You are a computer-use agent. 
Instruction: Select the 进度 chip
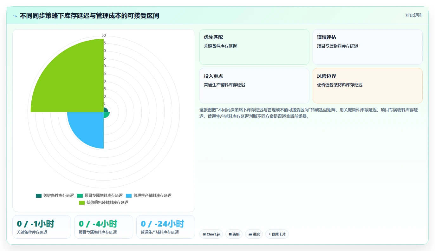(x=254, y=234)
